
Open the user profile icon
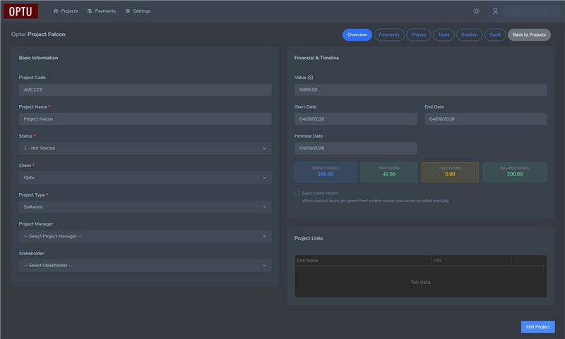pos(496,11)
